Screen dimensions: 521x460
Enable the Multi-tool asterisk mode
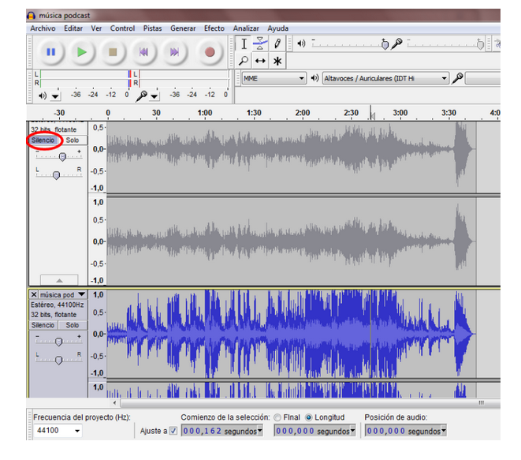coord(277,61)
